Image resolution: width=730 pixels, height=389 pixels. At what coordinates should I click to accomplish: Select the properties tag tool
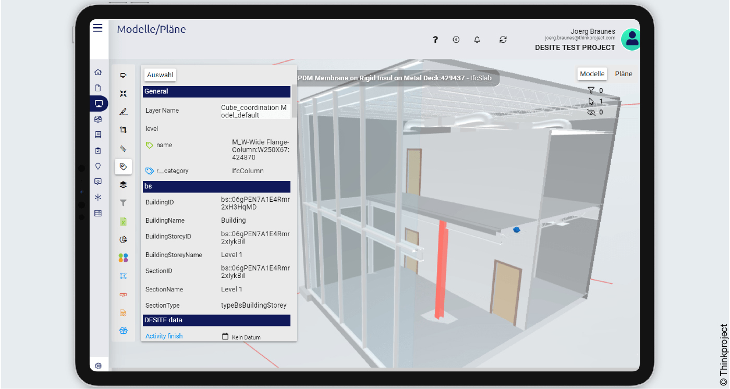point(124,166)
